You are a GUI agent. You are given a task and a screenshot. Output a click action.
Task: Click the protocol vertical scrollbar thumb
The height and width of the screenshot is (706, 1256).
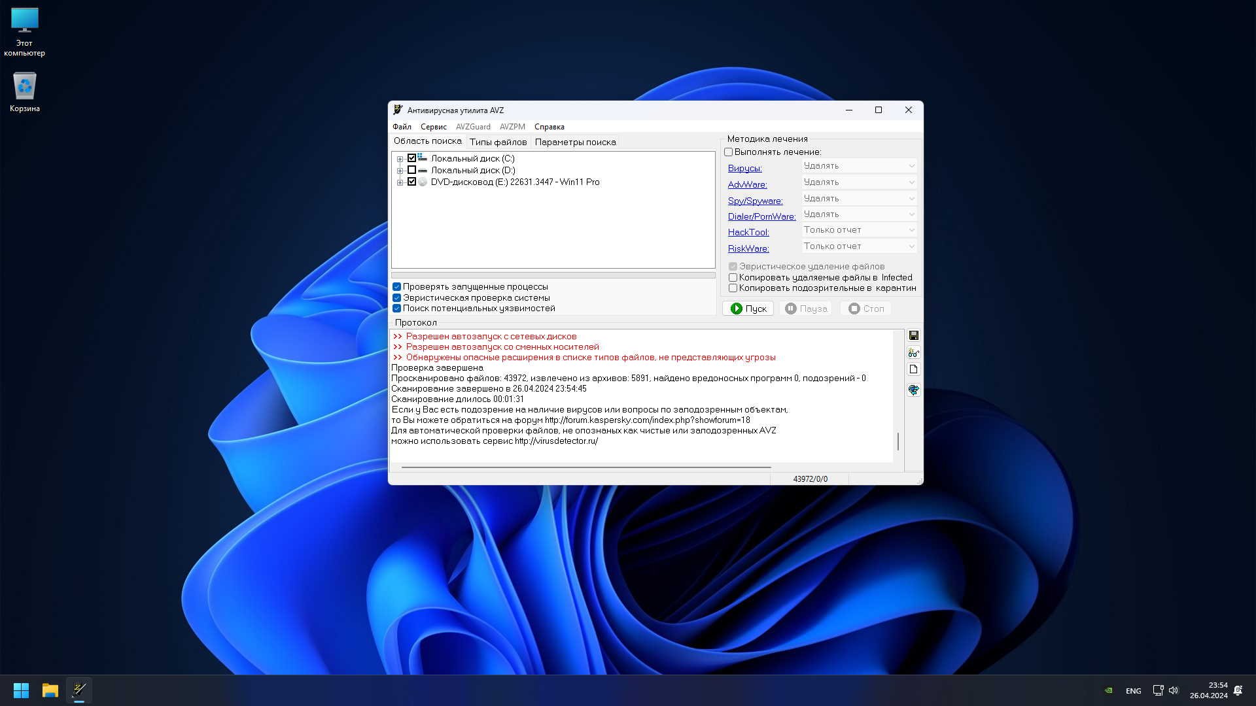(x=898, y=441)
